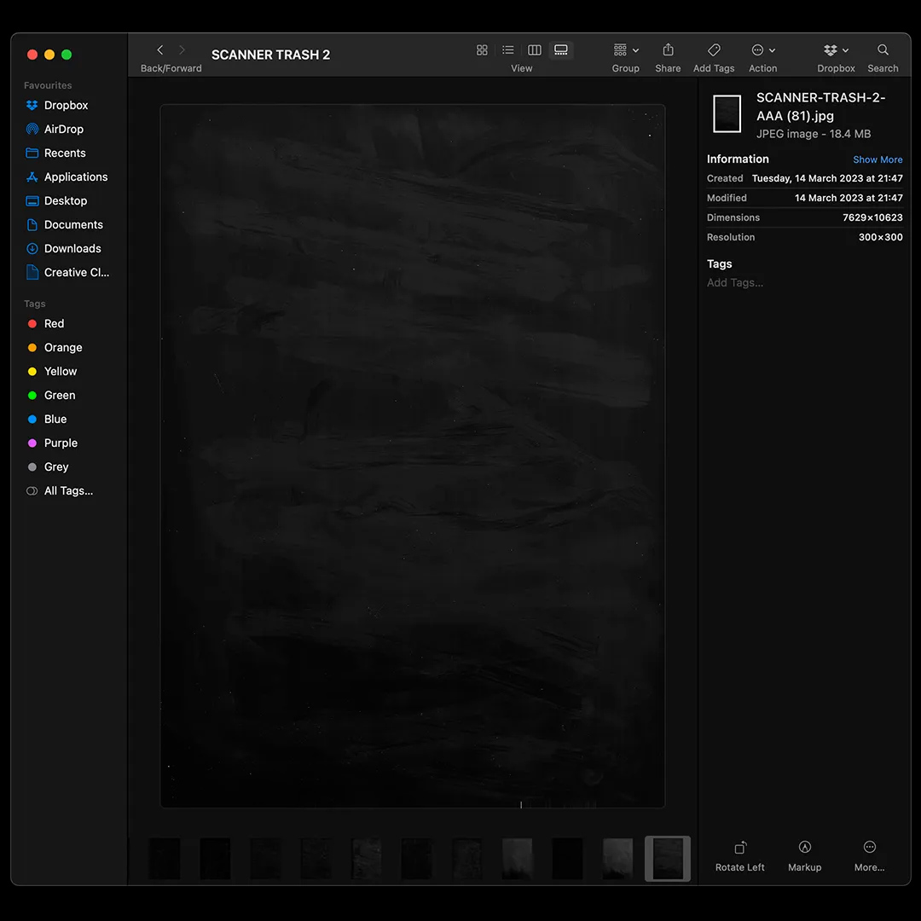Open AirDrop in the sidebar

tap(64, 129)
